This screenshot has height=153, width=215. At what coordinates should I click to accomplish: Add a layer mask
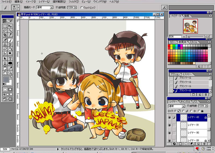(180, 144)
